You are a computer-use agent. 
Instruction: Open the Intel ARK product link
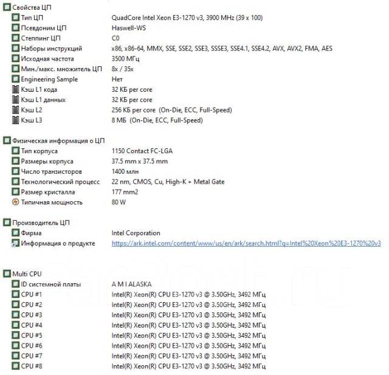pyautogui.click(x=246, y=243)
